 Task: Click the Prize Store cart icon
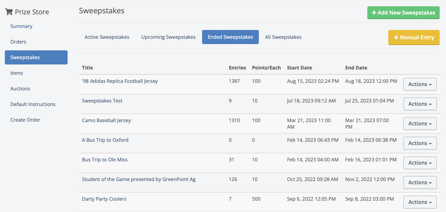point(9,12)
